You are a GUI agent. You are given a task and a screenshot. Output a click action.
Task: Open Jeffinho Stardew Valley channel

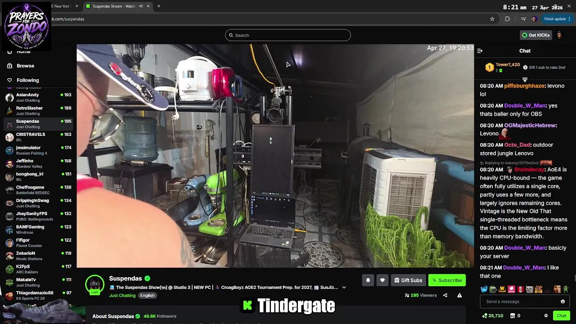coord(38,163)
